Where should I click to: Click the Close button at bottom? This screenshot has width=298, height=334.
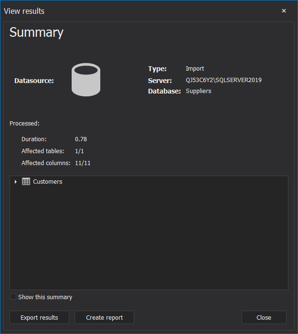tap(264, 317)
